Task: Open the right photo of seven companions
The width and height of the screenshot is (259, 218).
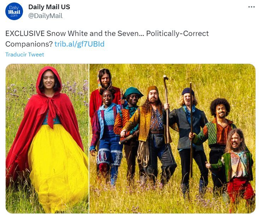Action: point(172,139)
